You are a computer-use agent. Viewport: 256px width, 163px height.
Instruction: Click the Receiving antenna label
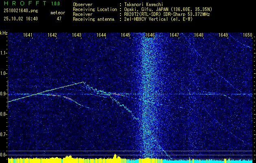[x=94, y=19]
